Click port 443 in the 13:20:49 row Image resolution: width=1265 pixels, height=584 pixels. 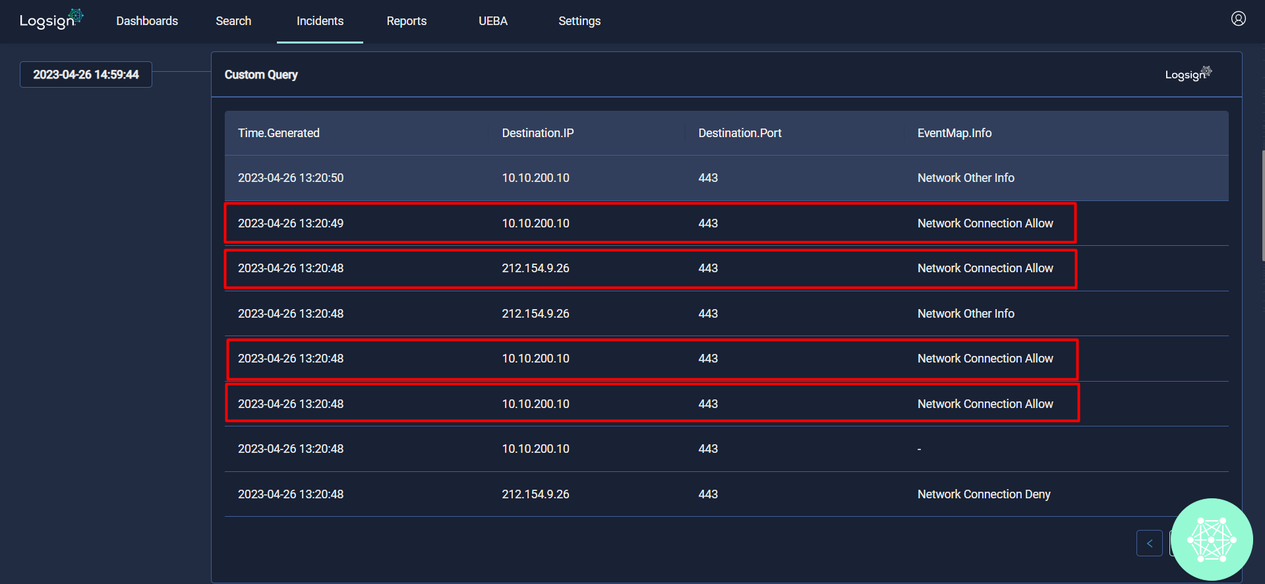tap(708, 223)
